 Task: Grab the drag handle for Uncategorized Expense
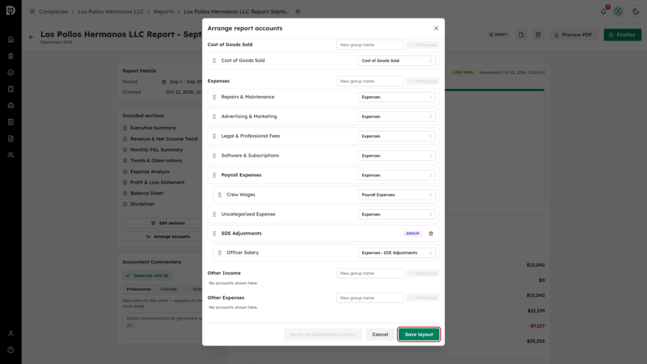pyautogui.click(x=214, y=214)
